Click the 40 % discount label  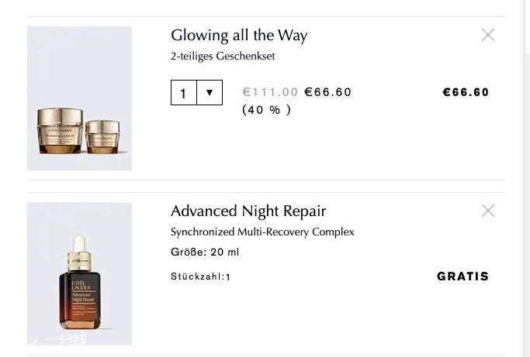click(267, 110)
